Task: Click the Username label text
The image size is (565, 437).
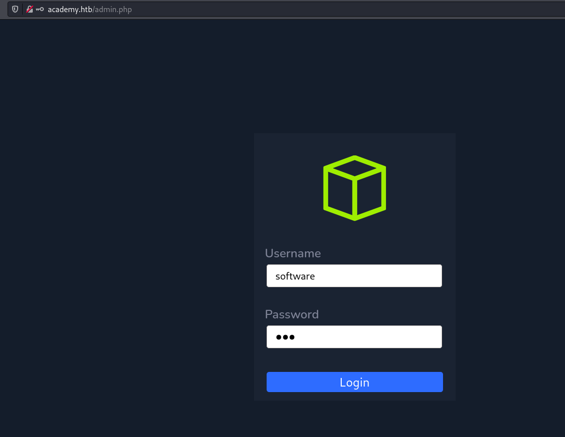Action: (x=293, y=253)
